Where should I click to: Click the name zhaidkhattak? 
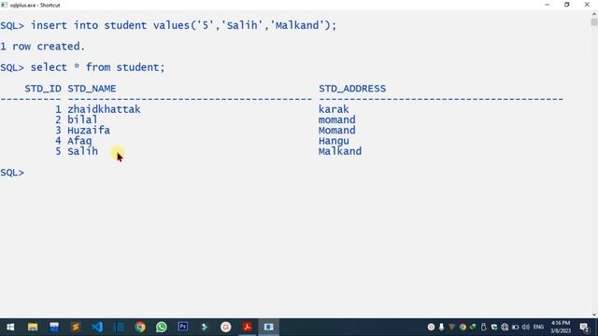(104, 109)
